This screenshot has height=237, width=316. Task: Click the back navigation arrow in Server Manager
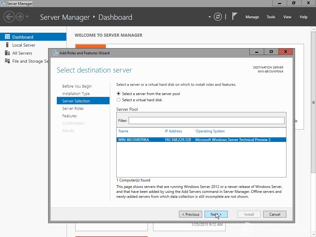9,17
